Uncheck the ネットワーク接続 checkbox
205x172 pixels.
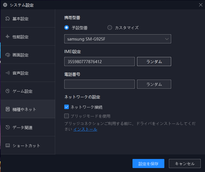pyautogui.click(x=67, y=107)
